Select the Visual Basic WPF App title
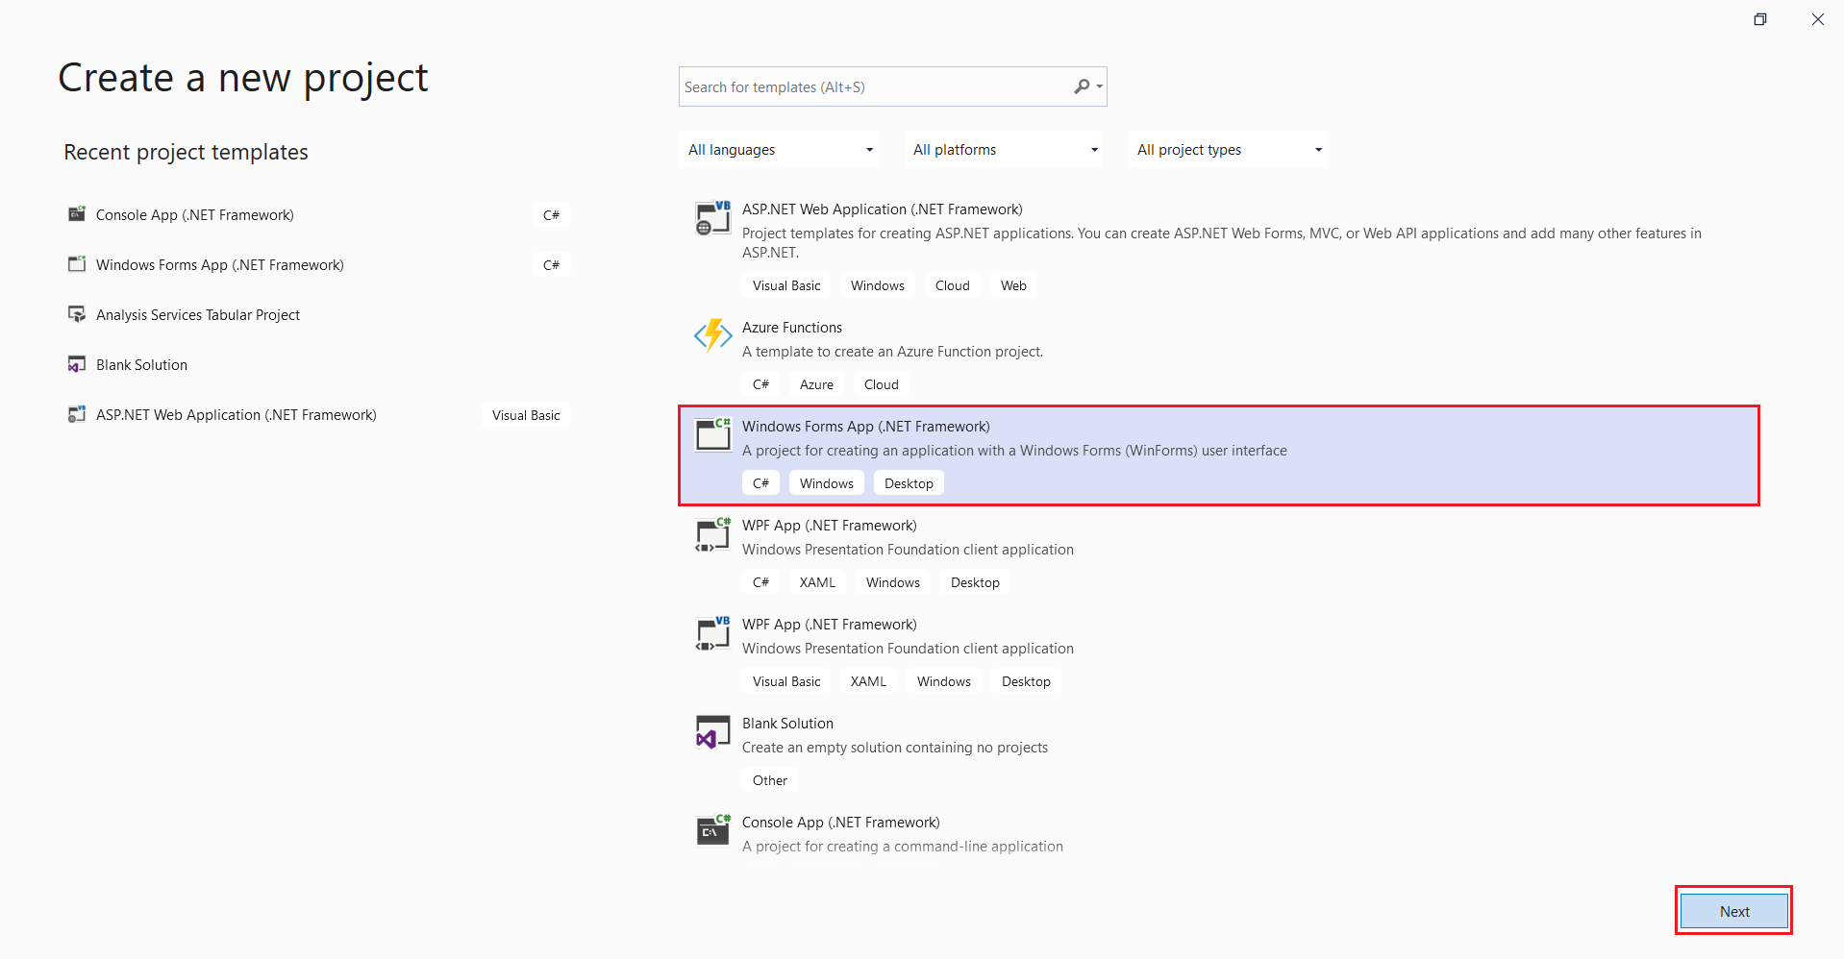The image size is (1844, 959). tap(829, 625)
